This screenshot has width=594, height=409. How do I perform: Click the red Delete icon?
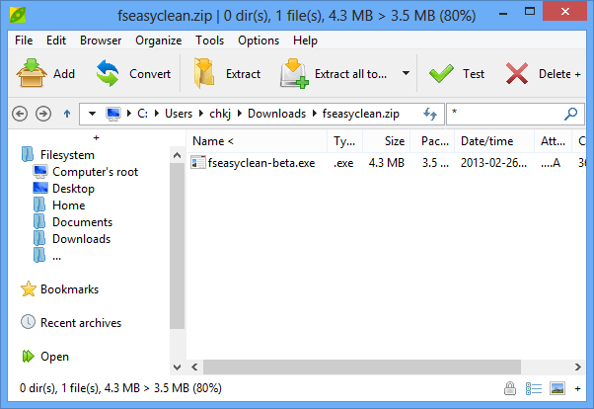[517, 73]
